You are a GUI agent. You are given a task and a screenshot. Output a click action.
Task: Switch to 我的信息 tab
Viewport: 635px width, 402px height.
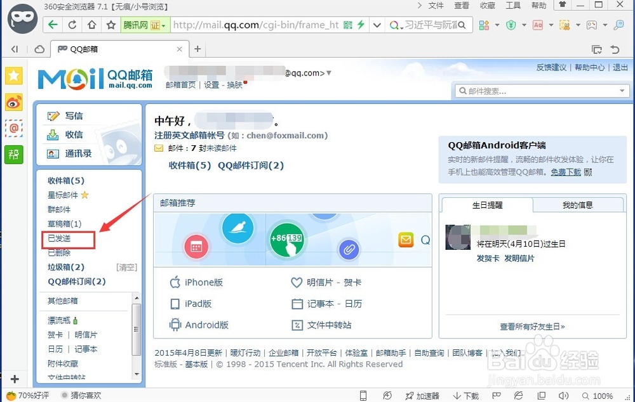pos(578,205)
